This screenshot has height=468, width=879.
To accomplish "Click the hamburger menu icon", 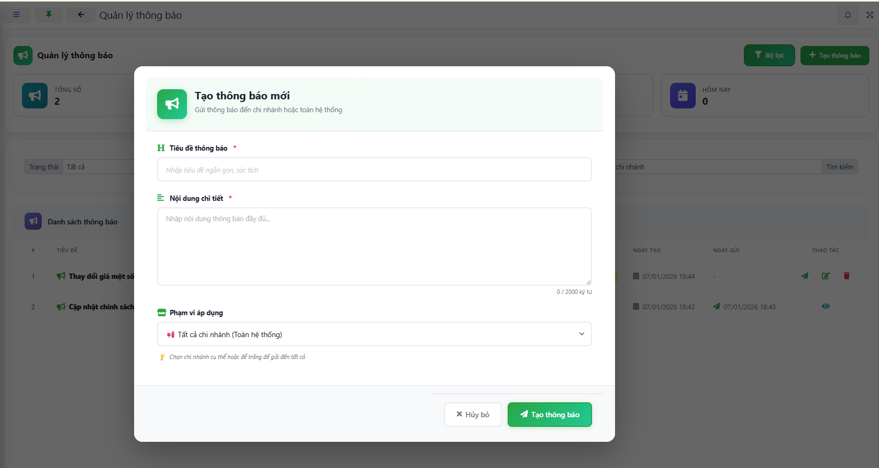I will pyautogui.click(x=17, y=15).
